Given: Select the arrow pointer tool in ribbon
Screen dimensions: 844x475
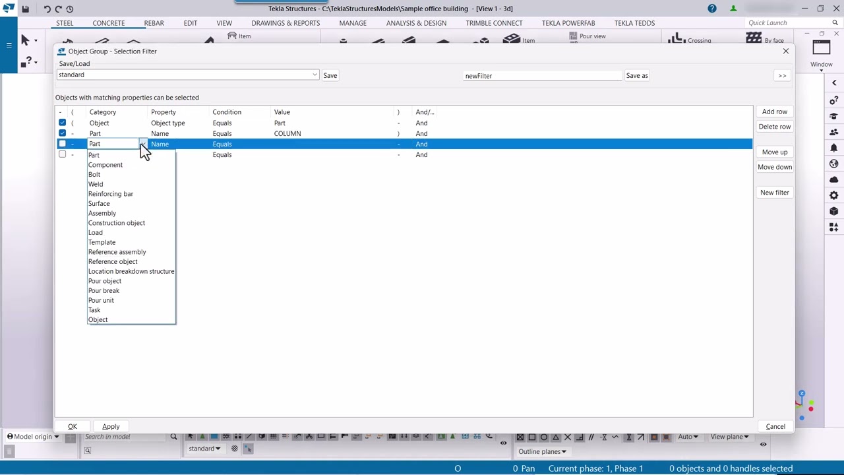Looking at the screenshot, I should [x=25, y=40].
